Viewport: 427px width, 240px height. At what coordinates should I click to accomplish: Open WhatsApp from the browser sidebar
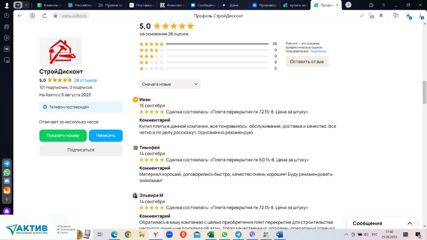(7, 173)
